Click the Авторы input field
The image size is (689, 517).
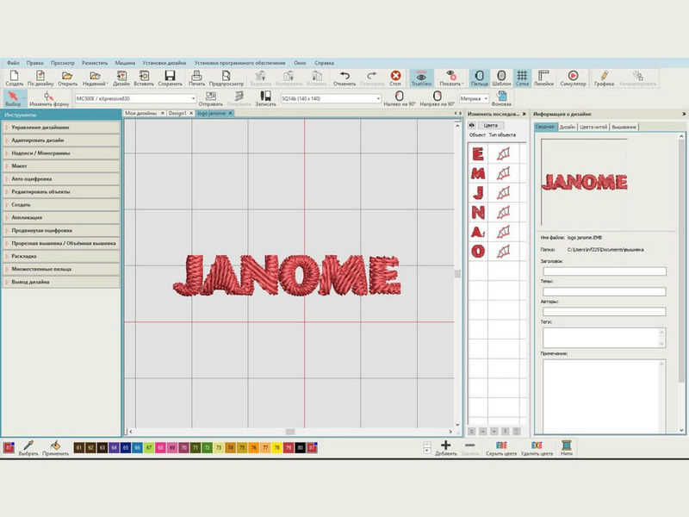[605, 312]
